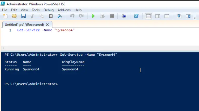199x111 pixels.
Task: Click the Show Command Window icon
Action: point(179,16)
